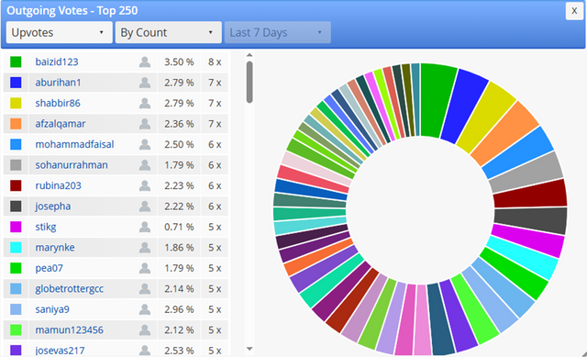Click the scroll down arrow of the list

coord(249,349)
